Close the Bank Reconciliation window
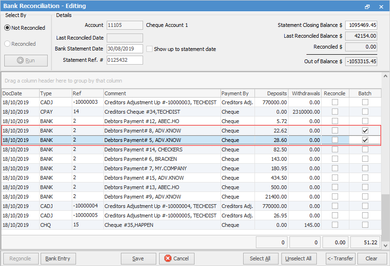This screenshot has width=390, height=266. pos(381,7)
